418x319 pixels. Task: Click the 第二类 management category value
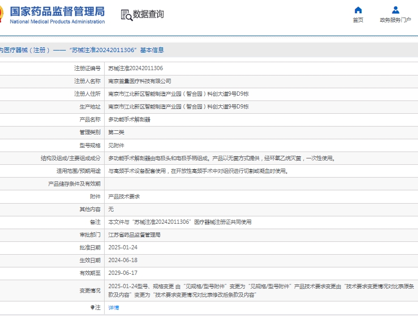coord(116,132)
